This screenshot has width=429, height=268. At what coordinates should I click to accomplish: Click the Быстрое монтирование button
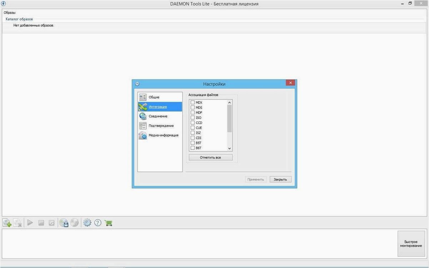pos(411,244)
